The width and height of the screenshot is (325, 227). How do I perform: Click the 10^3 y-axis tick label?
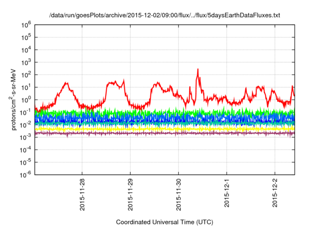tap(26, 62)
